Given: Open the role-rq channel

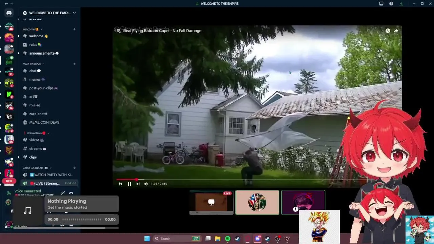Looking at the screenshot, I should click(49, 105).
